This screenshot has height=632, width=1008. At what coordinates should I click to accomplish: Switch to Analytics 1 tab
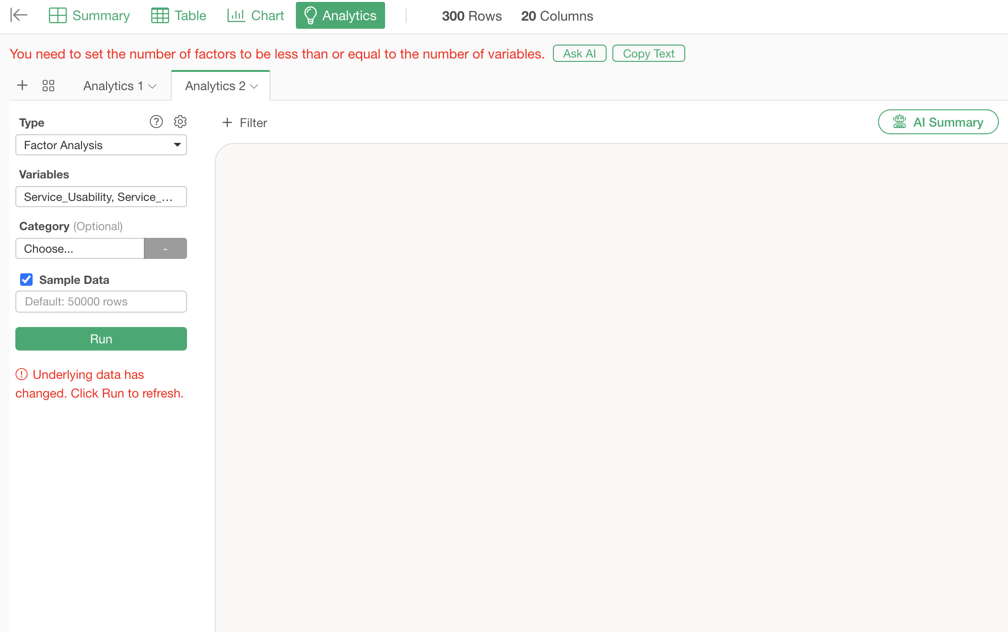pos(113,86)
